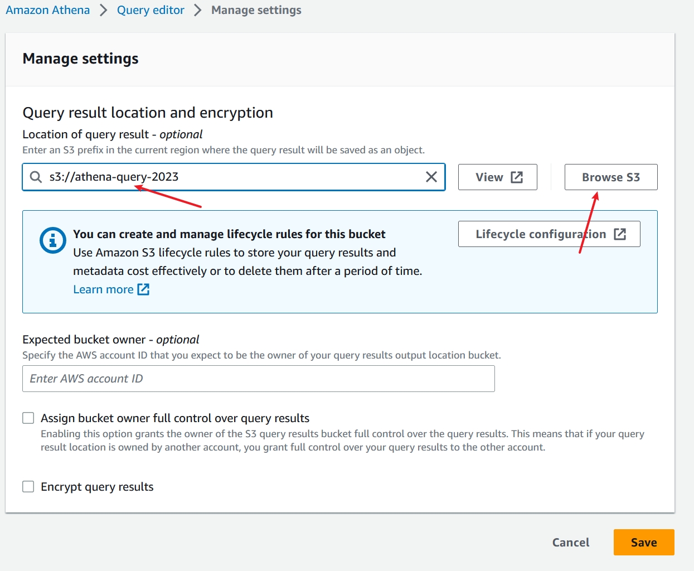Click the external-link icon on Lifecycle configuration
The height and width of the screenshot is (571, 694).
620,234
